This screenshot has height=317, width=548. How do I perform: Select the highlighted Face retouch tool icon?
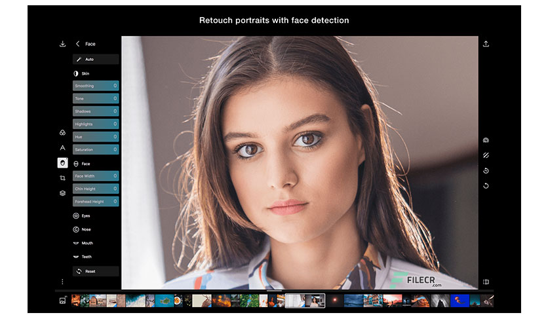pos(62,162)
